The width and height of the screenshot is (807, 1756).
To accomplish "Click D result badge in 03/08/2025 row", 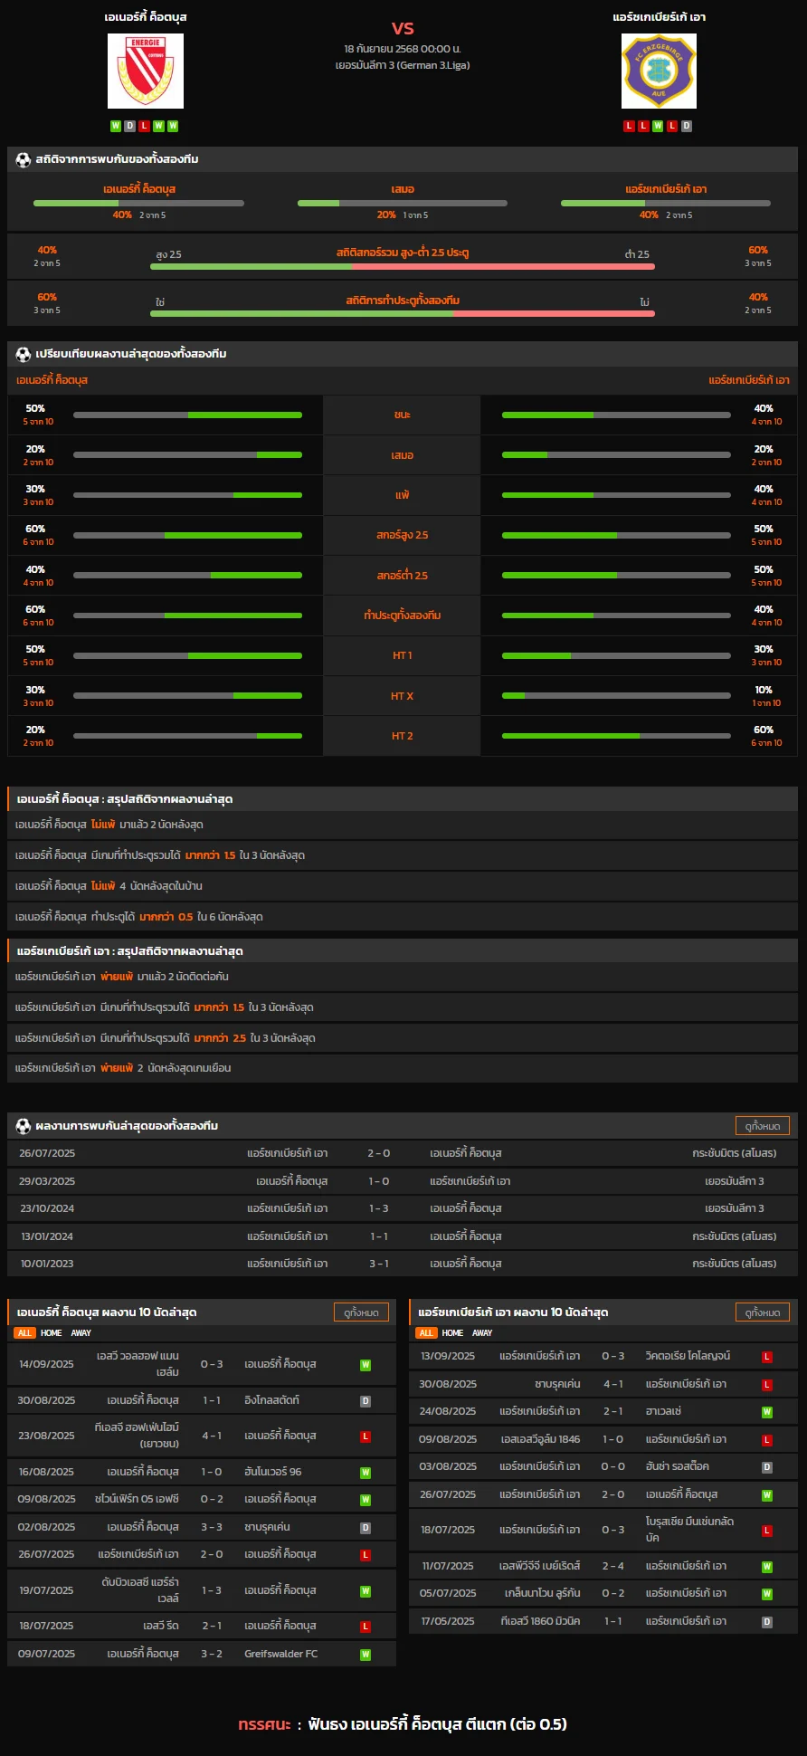I will (767, 1467).
